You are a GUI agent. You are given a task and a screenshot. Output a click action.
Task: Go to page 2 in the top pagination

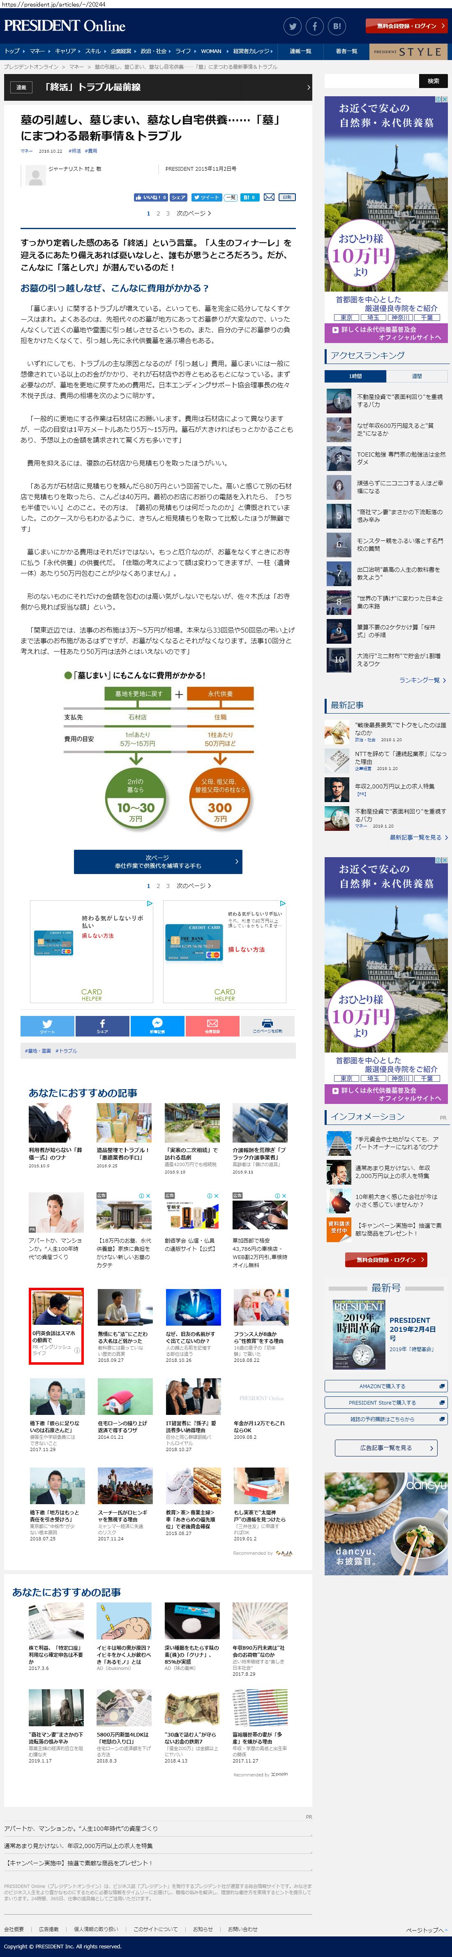coord(158,213)
